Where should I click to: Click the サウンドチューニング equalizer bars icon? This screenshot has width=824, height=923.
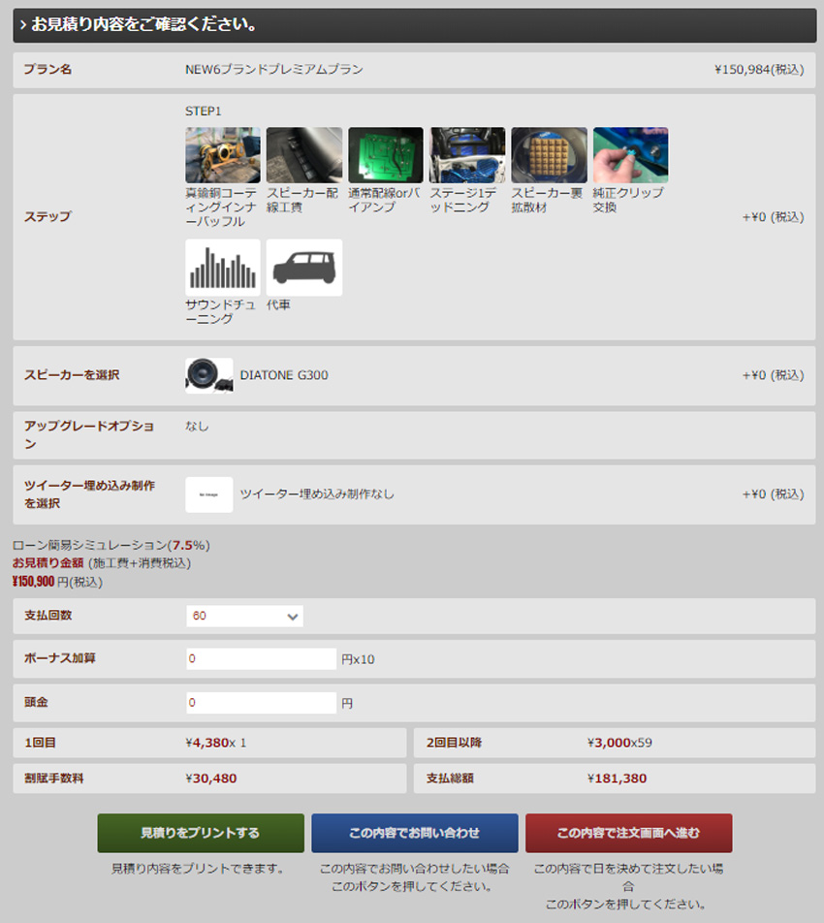pos(222,268)
